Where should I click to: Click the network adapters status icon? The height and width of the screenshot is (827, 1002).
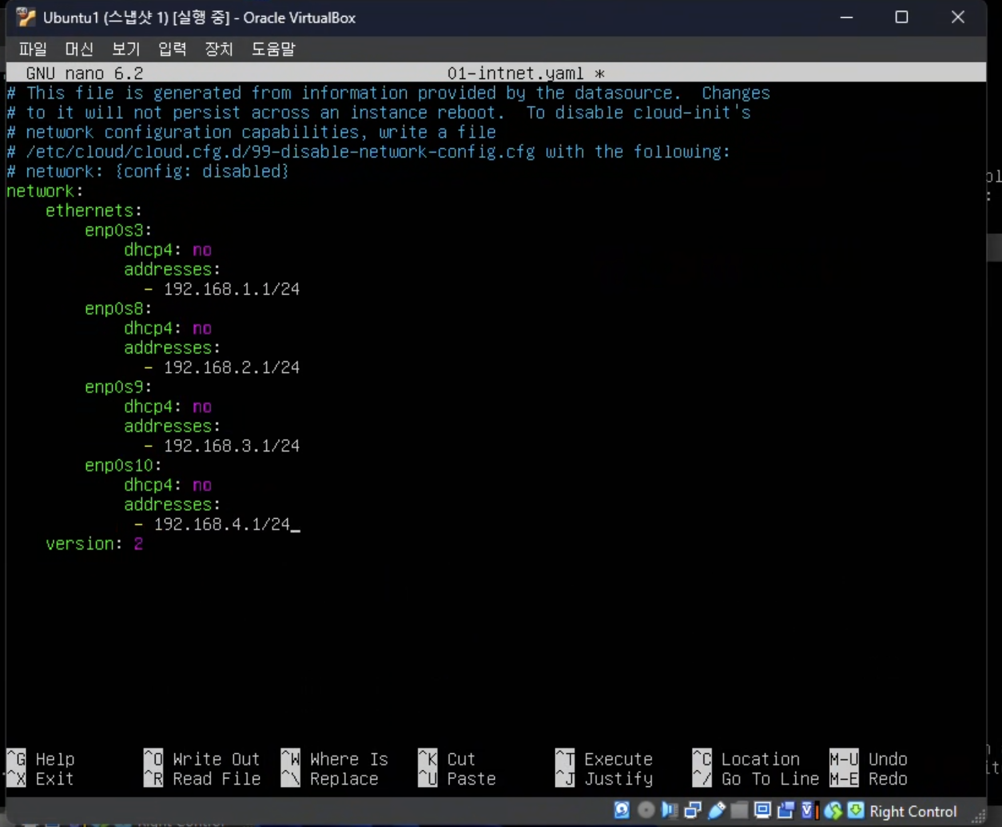[x=693, y=810]
